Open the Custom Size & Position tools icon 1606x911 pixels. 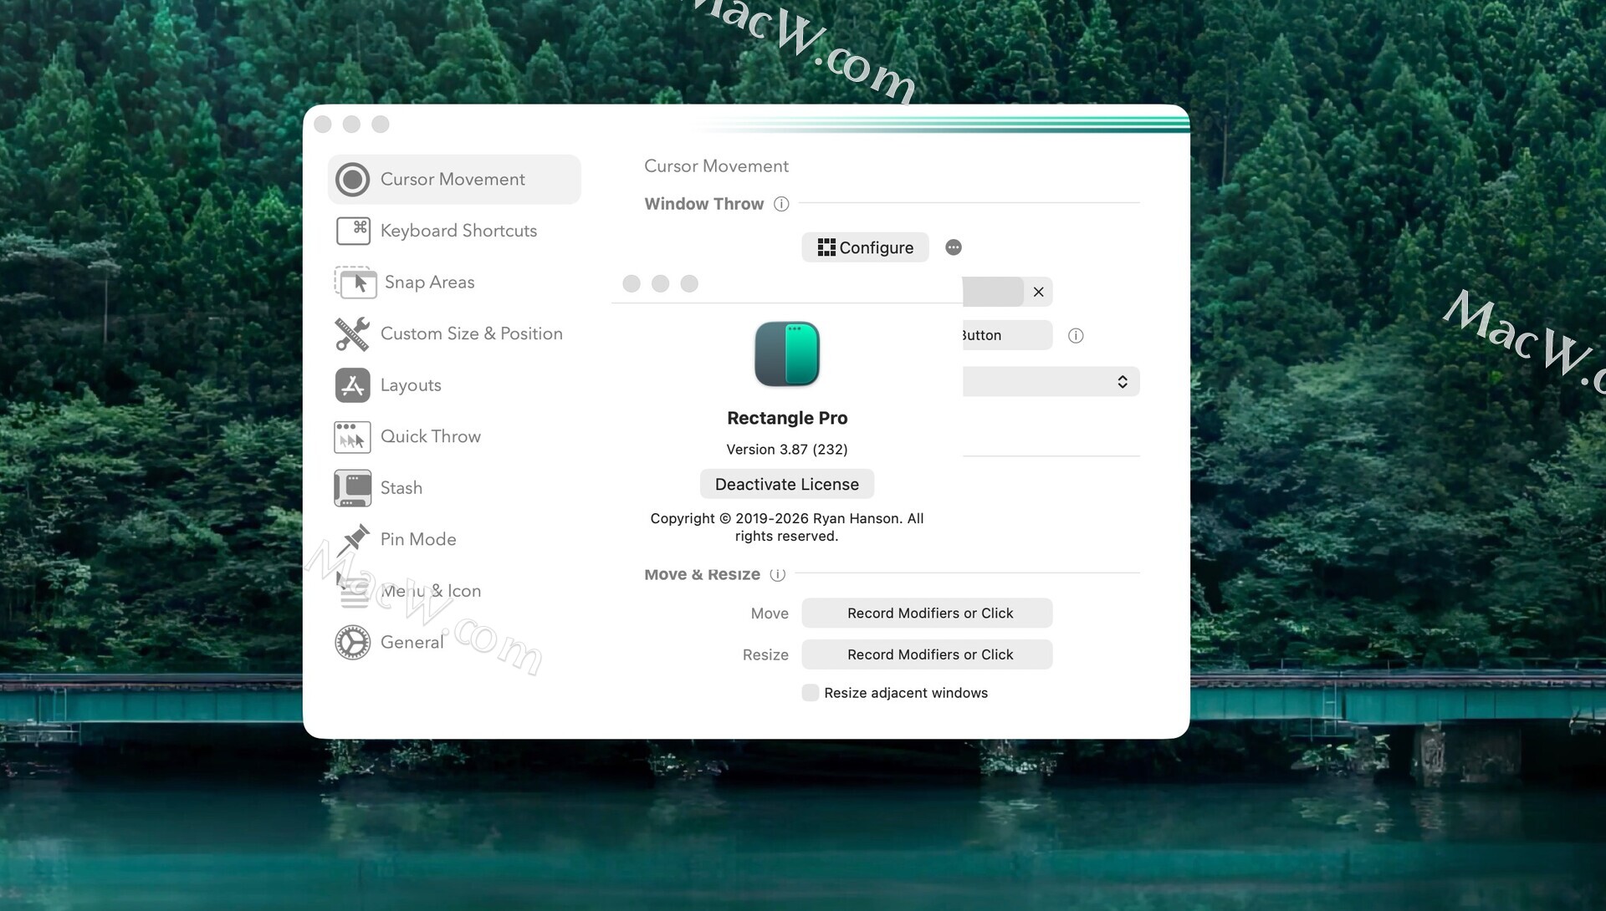point(352,333)
